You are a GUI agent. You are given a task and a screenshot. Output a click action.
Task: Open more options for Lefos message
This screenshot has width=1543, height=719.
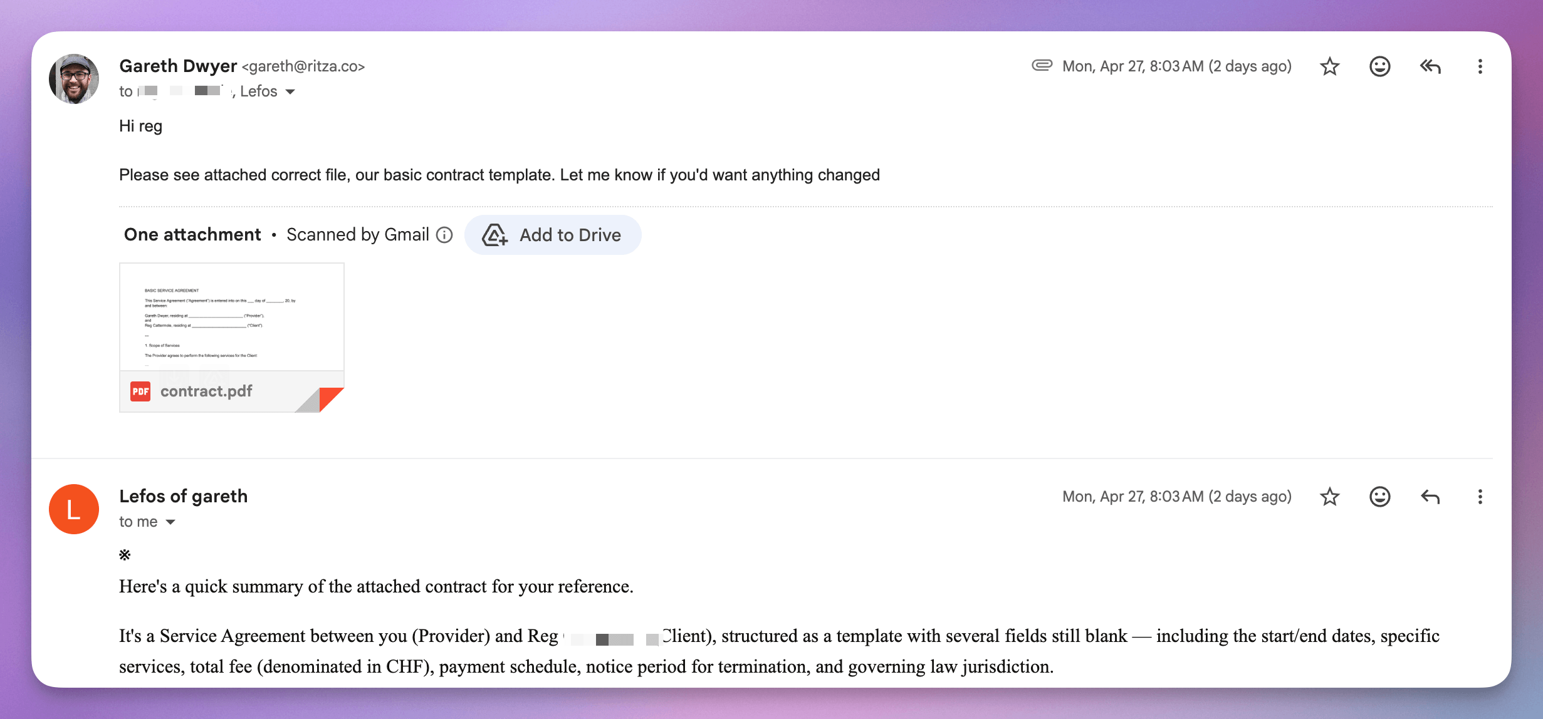click(x=1480, y=497)
